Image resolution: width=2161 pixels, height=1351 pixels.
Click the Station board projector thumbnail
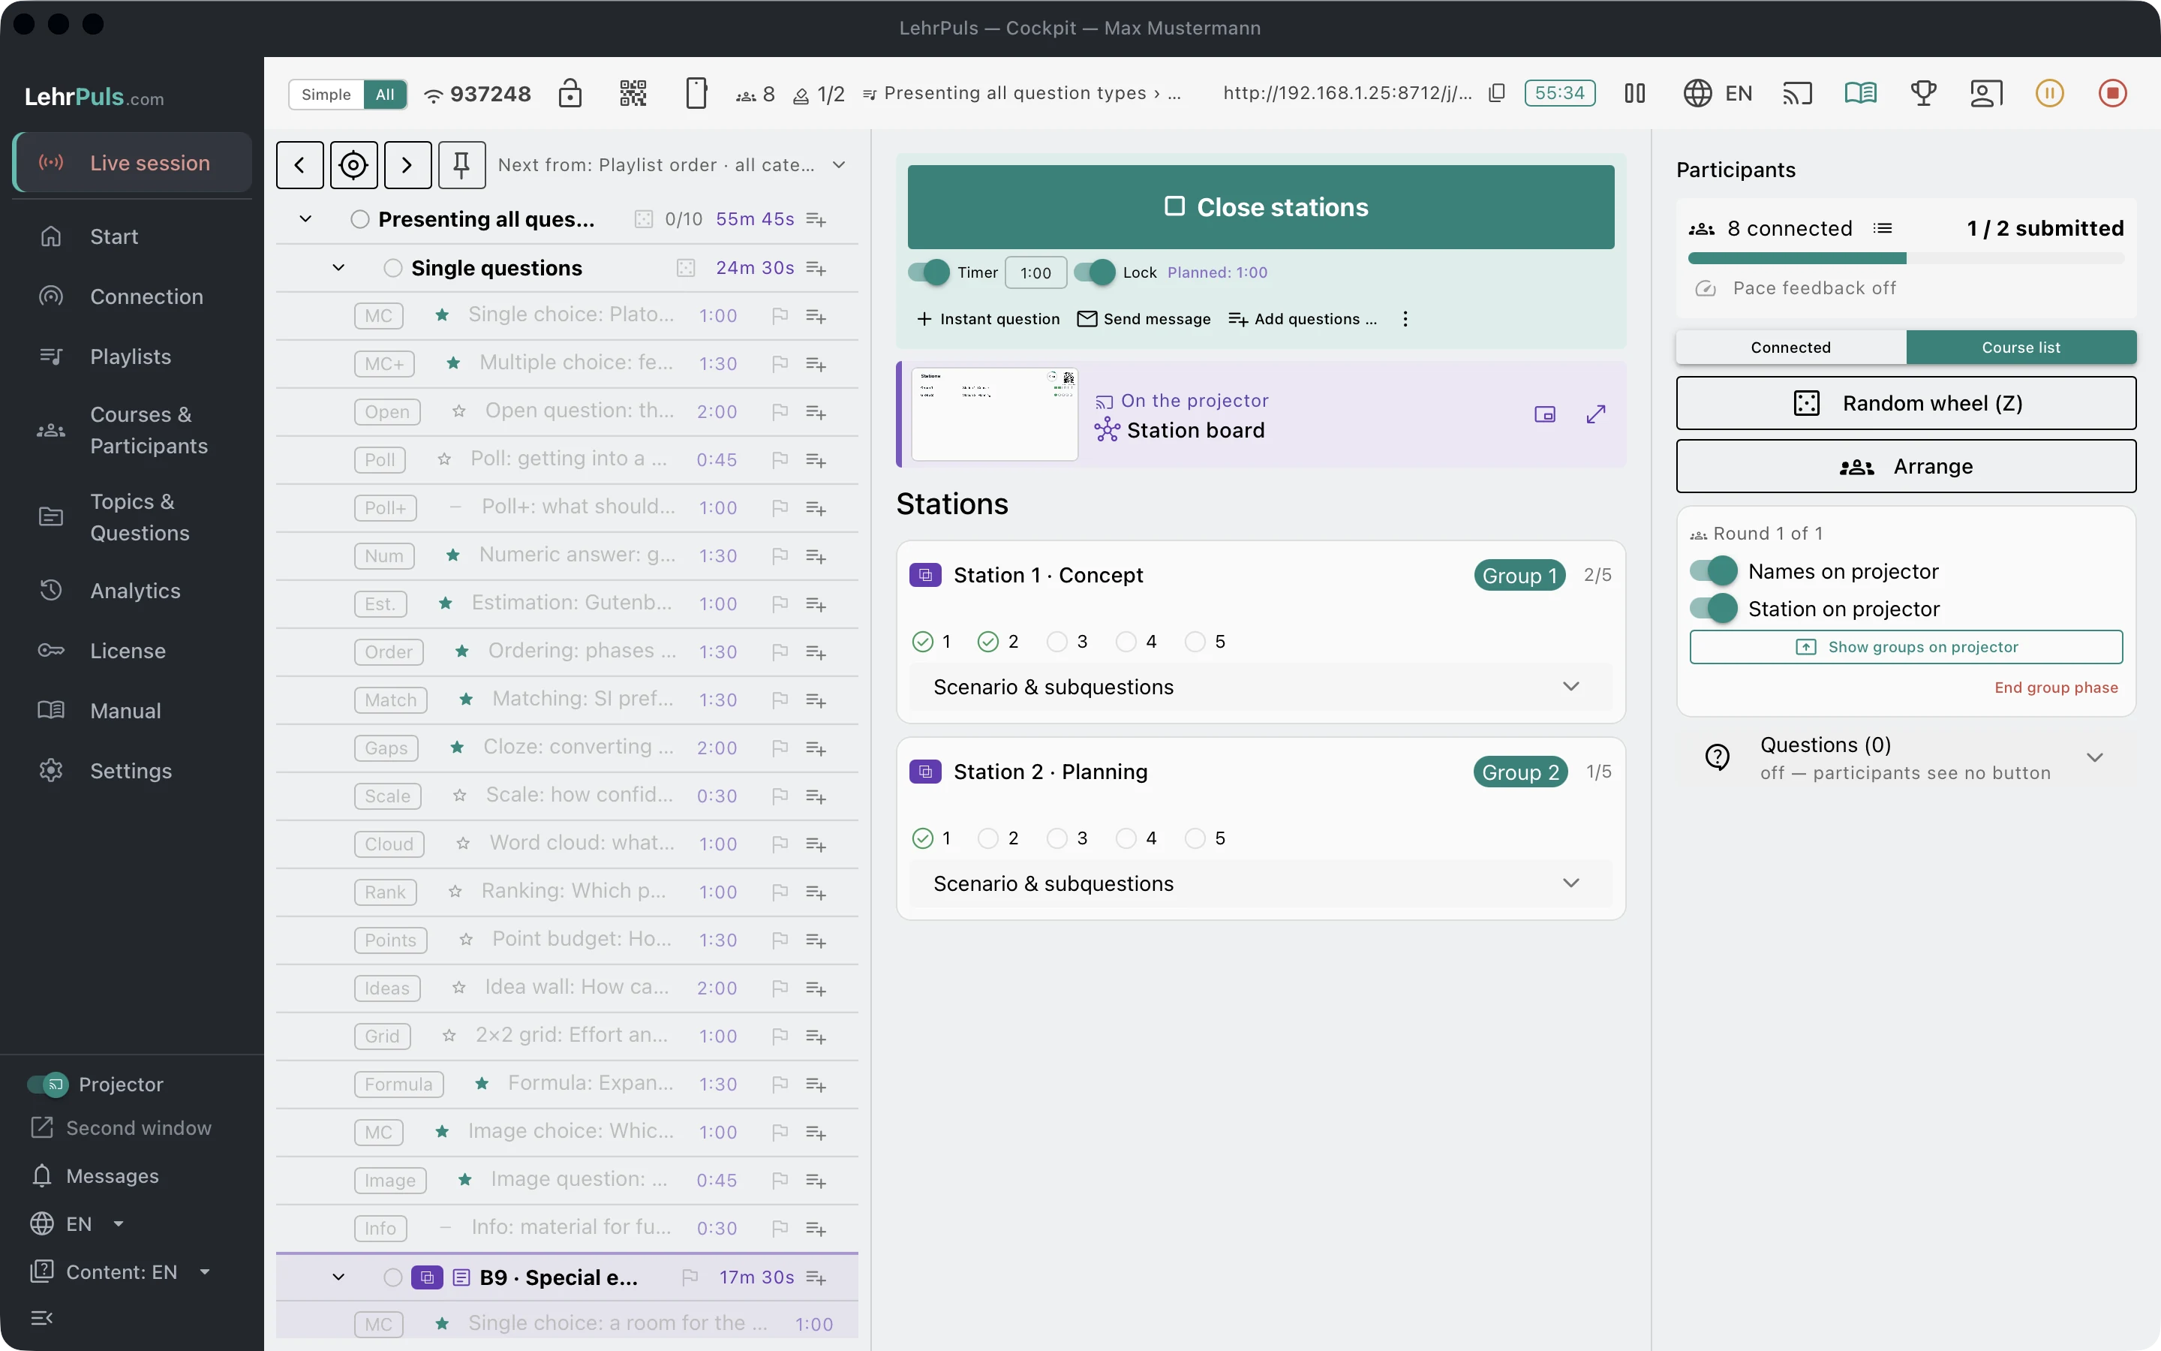pyautogui.click(x=995, y=414)
